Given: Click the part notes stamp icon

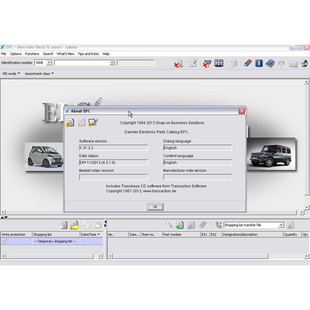Looking at the screenshot, I should pos(191,225).
